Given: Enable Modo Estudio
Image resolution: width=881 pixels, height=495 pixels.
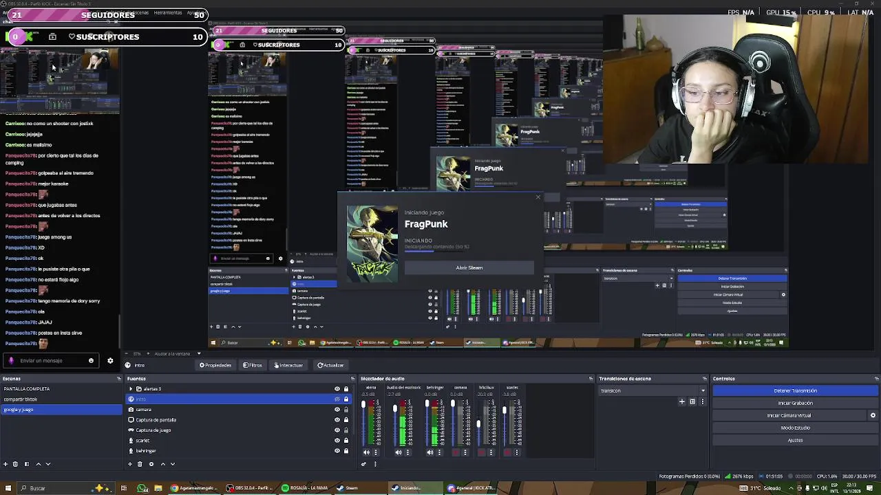Looking at the screenshot, I should (x=795, y=428).
